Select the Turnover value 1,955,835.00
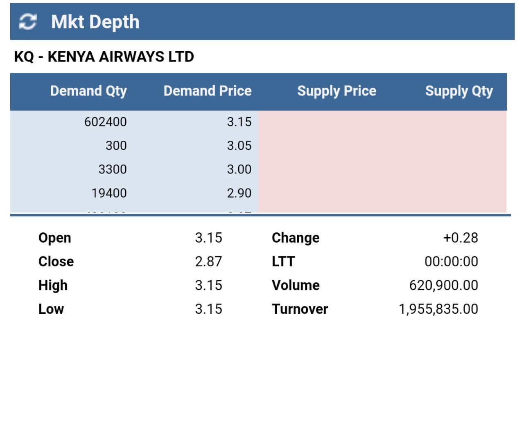This screenshot has height=439, width=524. tap(438, 309)
